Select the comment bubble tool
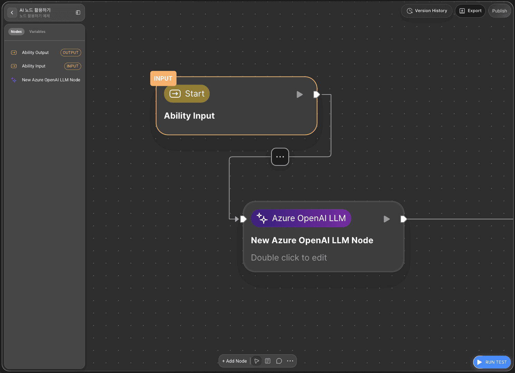This screenshot has width=515, height=373. 279,361
